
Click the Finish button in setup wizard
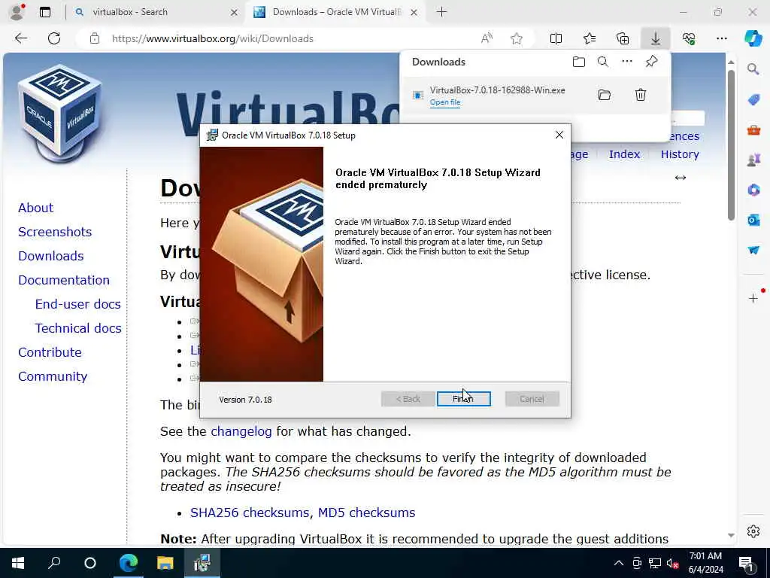[x=463, y=399]
